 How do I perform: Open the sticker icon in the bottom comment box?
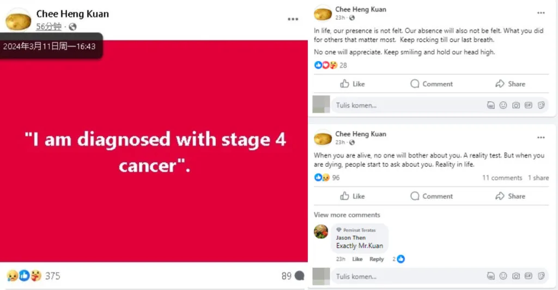pos(541,276)
